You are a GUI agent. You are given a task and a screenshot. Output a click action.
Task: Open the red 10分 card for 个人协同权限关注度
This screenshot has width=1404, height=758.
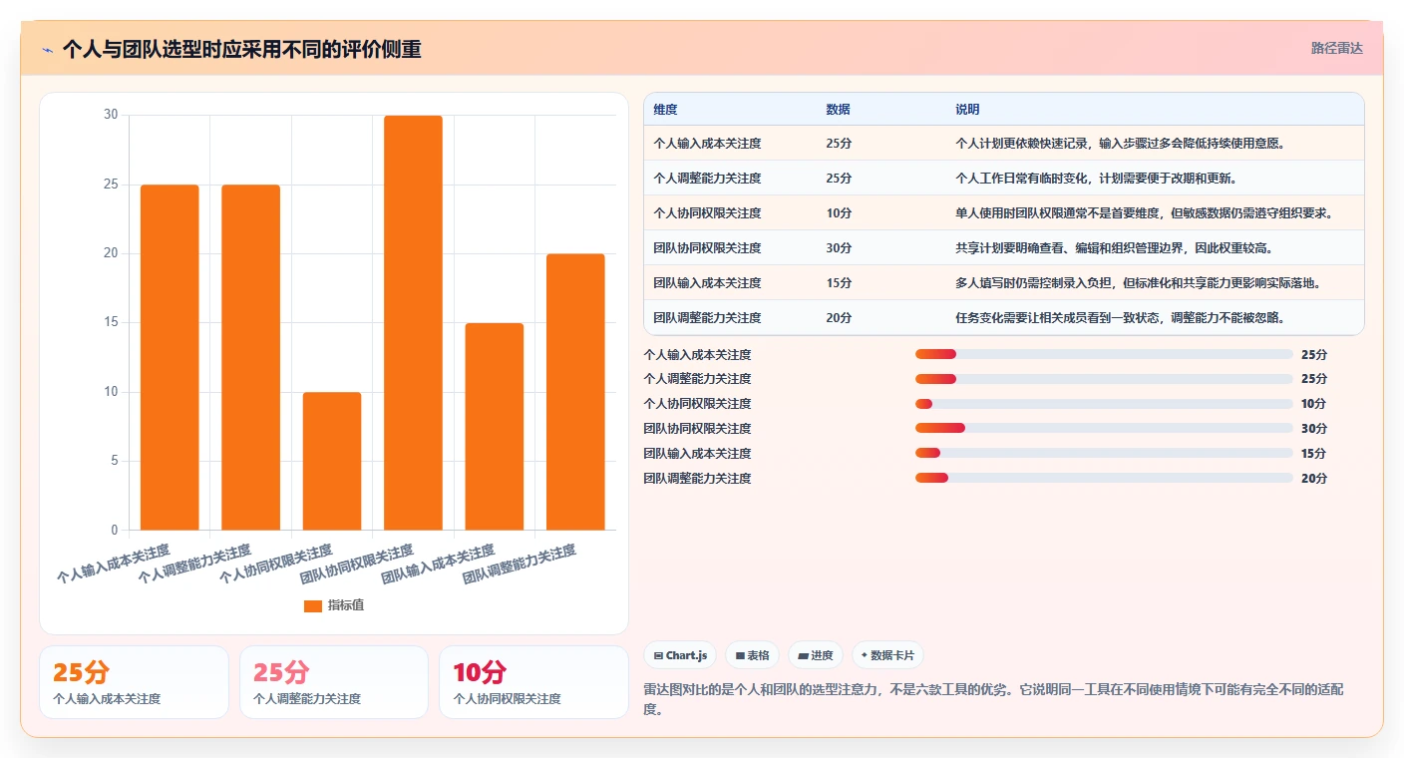(533, 682)
